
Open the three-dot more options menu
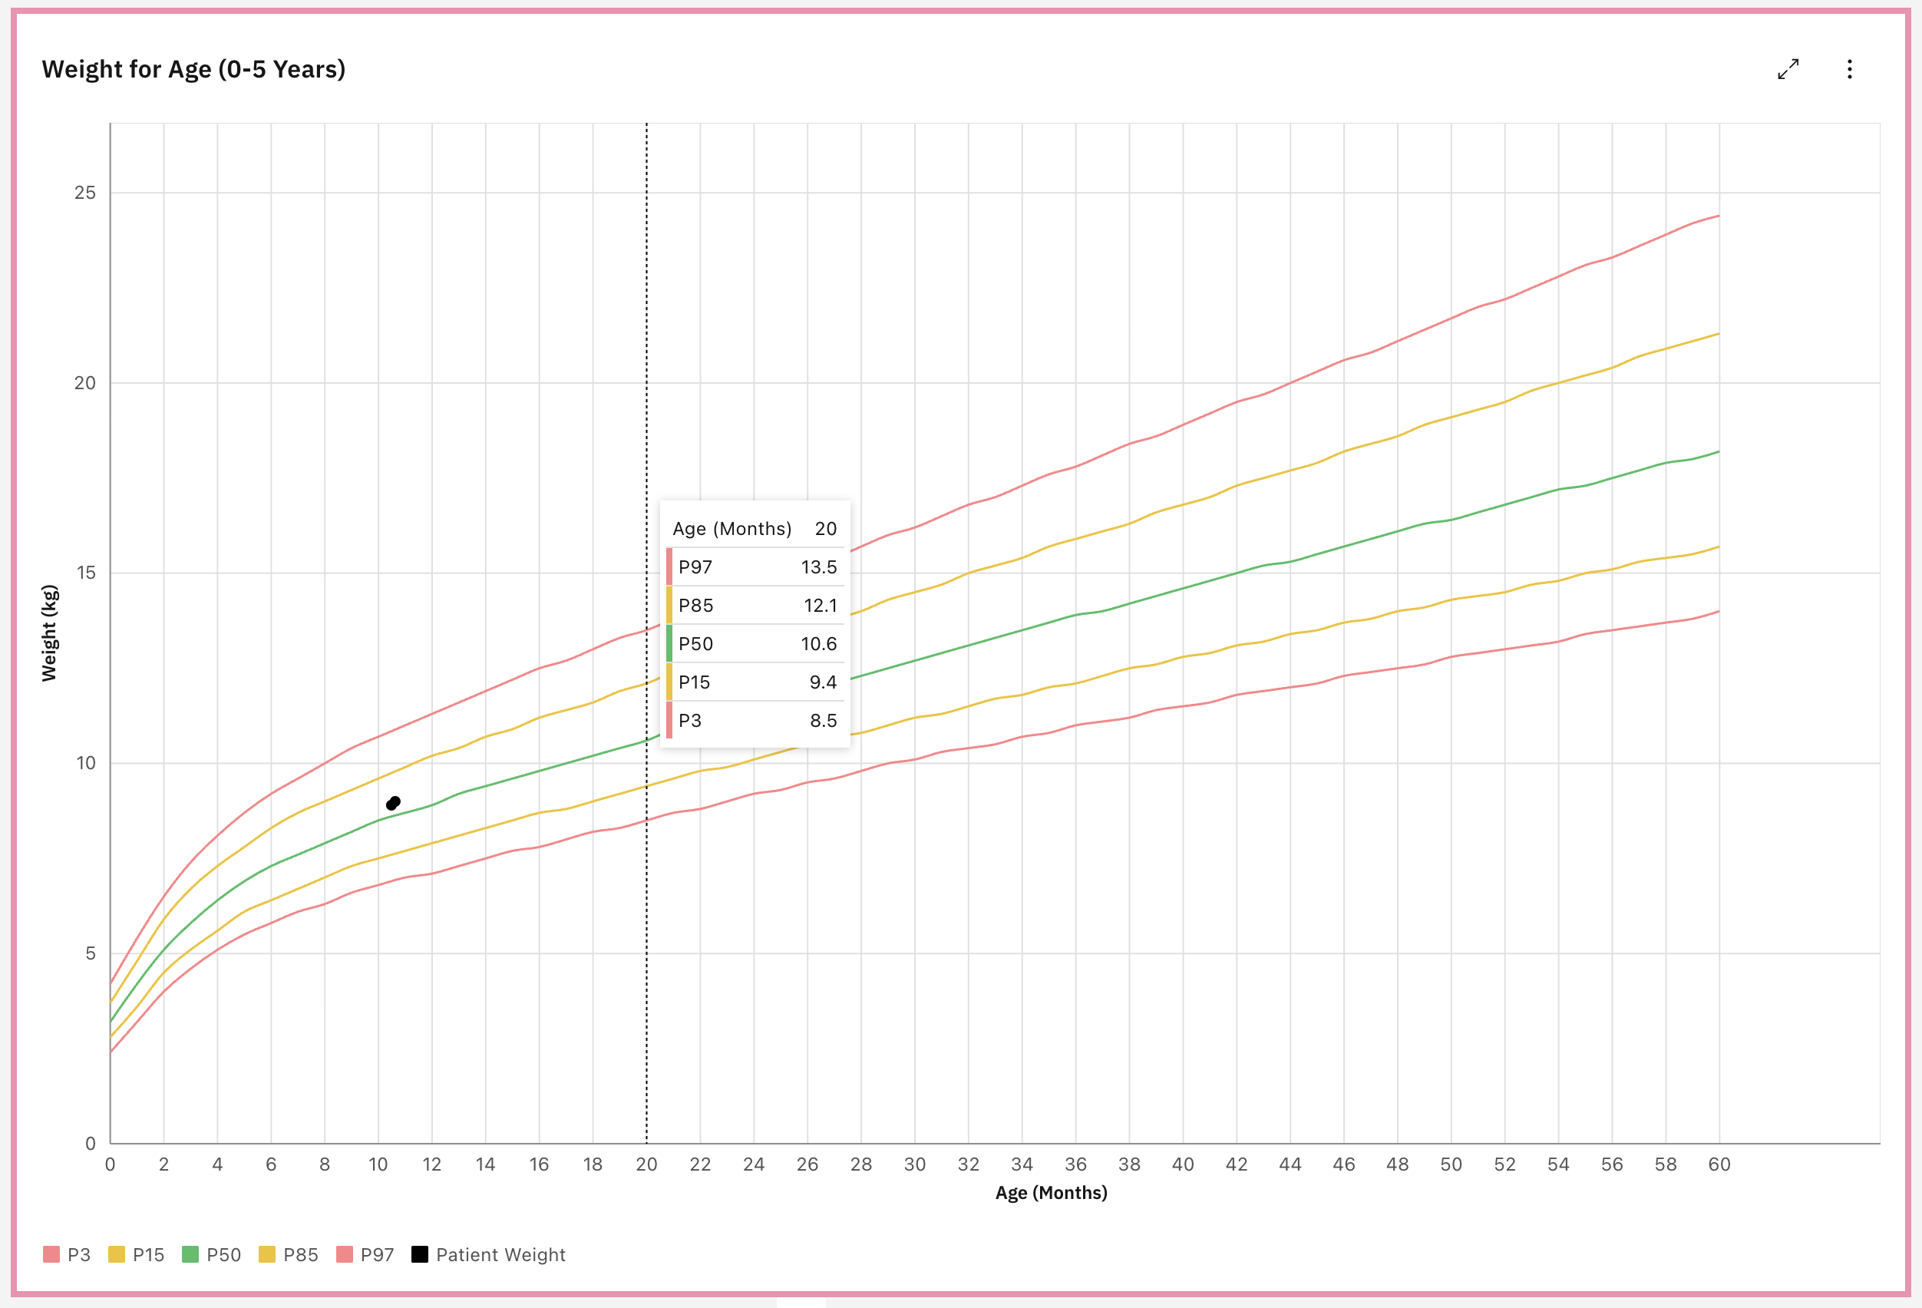tap(1849, 69)
